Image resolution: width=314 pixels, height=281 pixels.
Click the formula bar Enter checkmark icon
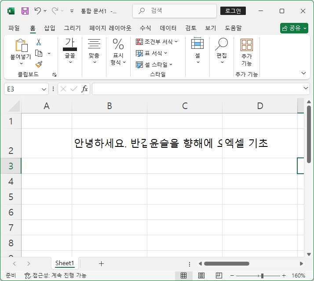coord(74,89)
